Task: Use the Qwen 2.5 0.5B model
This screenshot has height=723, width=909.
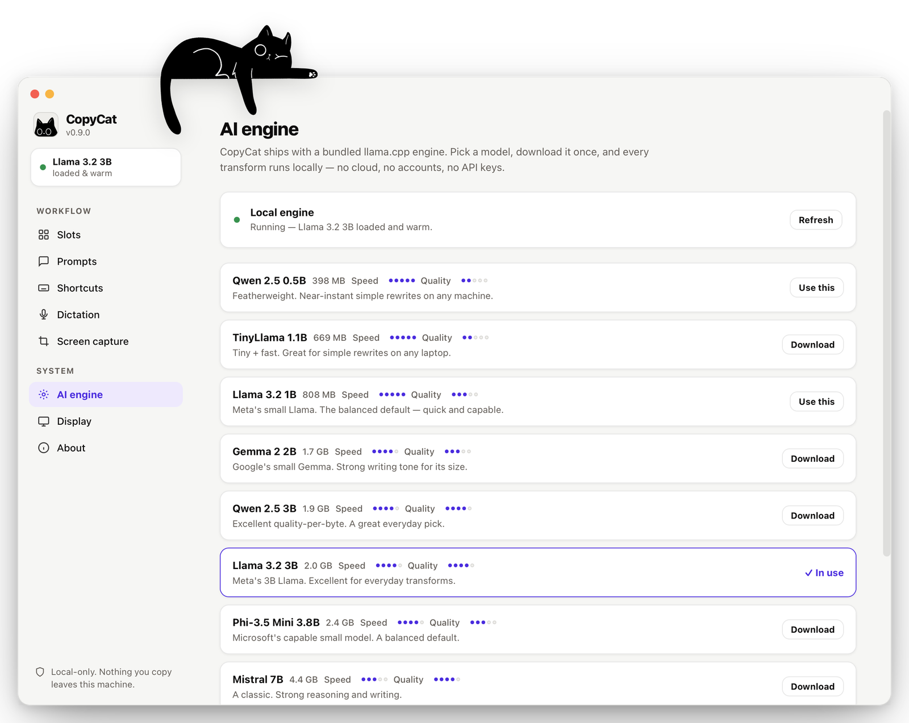Action: point(816,287)
